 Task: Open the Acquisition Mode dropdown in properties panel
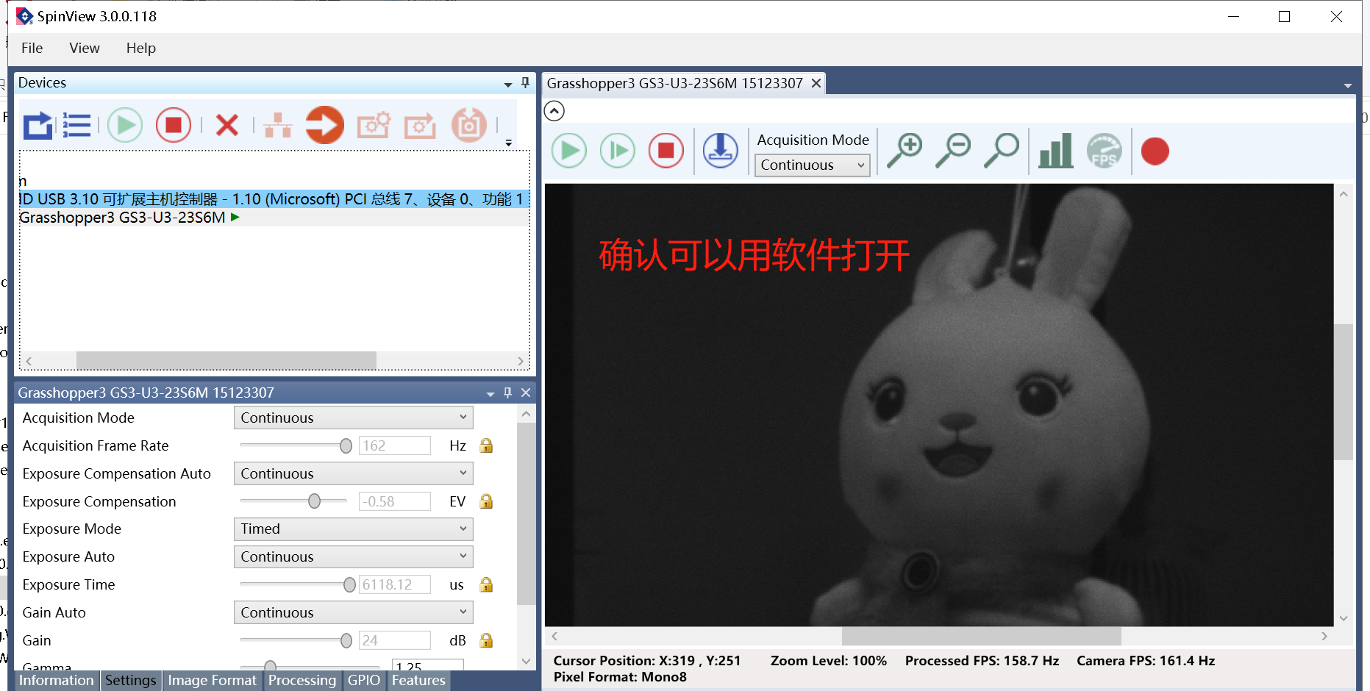click(x=353, y=418)
